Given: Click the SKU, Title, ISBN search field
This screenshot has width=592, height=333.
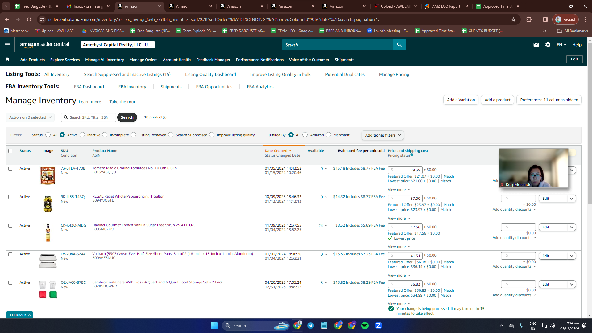Looking at the screenshot, I should 89,117.
